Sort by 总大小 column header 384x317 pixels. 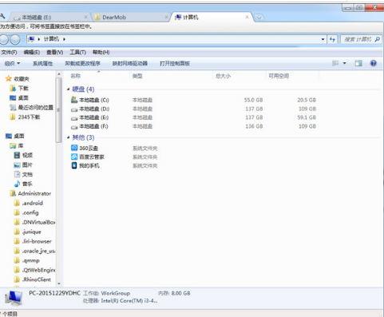click(223, 76)
